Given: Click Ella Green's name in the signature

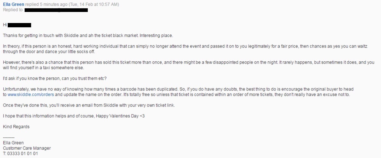Looking at the screenshot, I should tap(13, 143).
